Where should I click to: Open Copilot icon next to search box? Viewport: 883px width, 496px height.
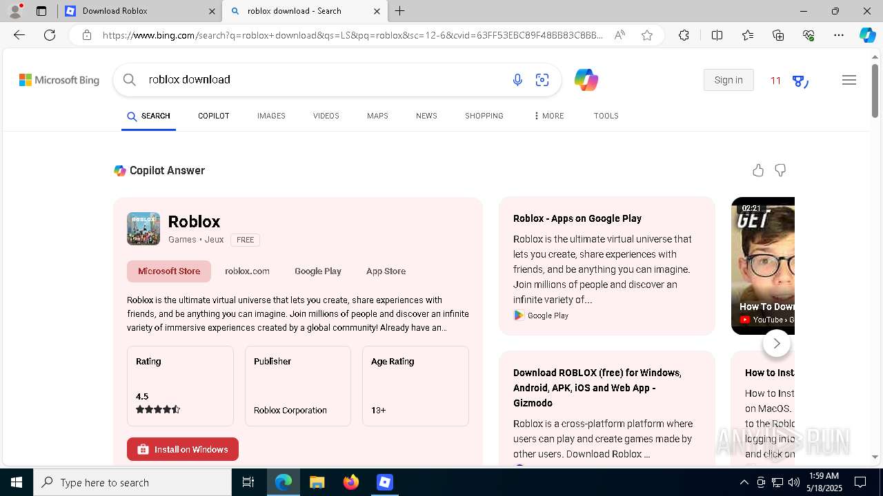click(x=586, y=80)
